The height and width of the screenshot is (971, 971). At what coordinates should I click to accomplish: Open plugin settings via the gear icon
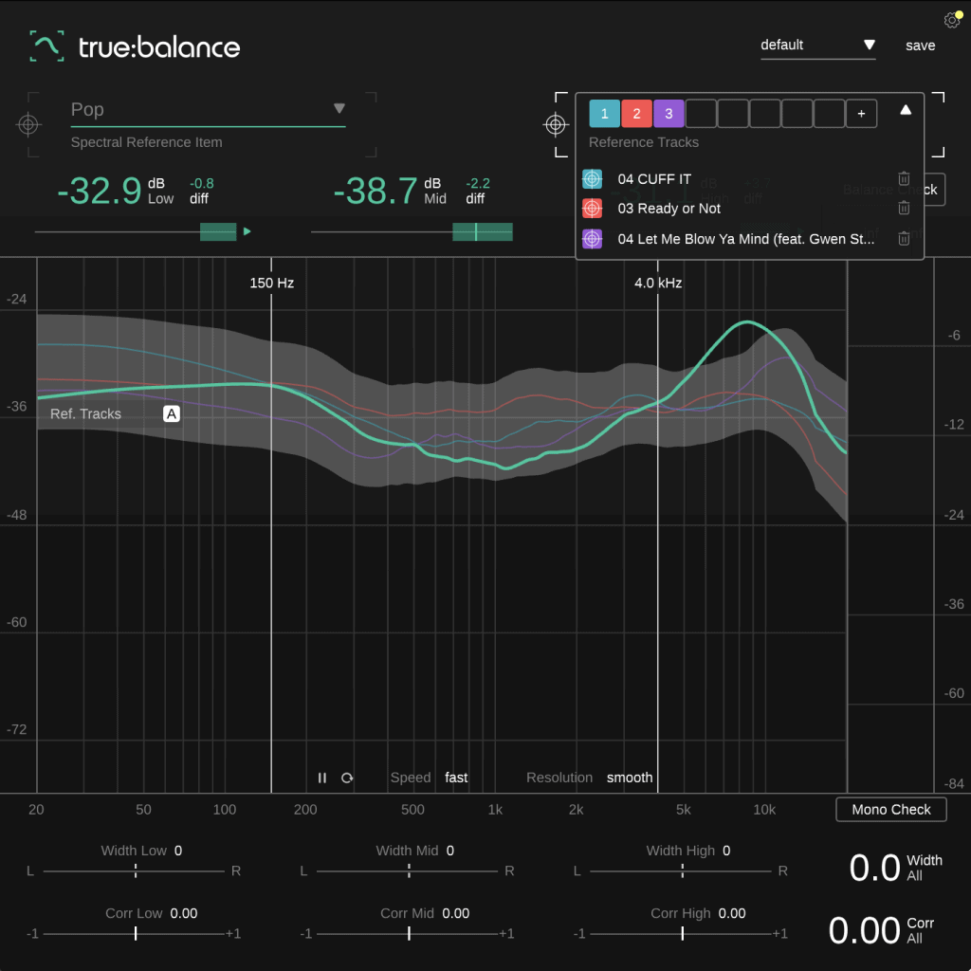click(x=951, y=19)
